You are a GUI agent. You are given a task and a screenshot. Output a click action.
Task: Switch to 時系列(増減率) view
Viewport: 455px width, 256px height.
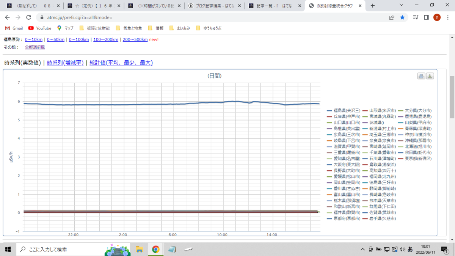point(65,63)
